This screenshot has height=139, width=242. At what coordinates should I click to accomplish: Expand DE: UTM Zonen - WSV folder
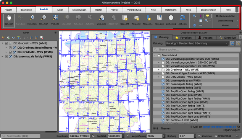pos(159,77)
